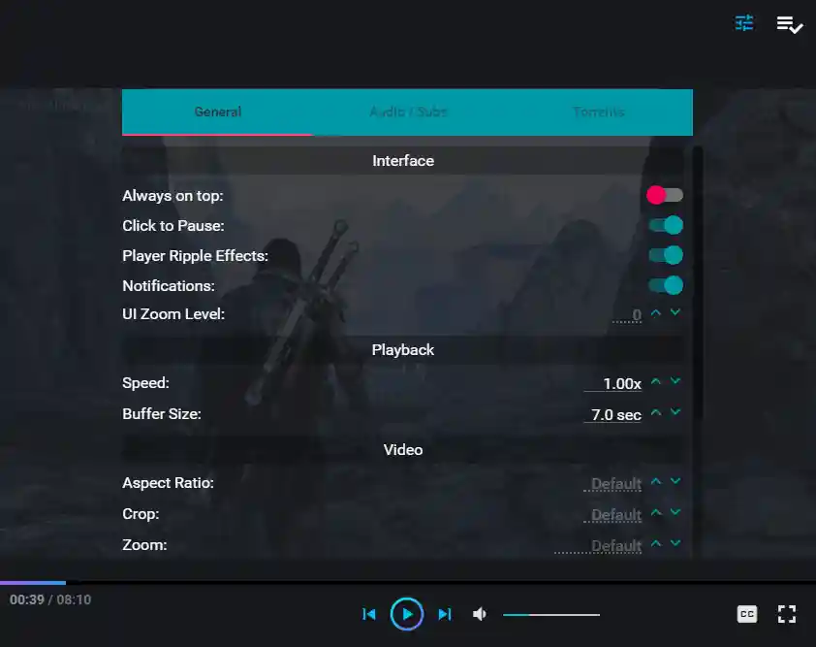Click the 00:39 / 08:10 time display

(x=50, y=599)
